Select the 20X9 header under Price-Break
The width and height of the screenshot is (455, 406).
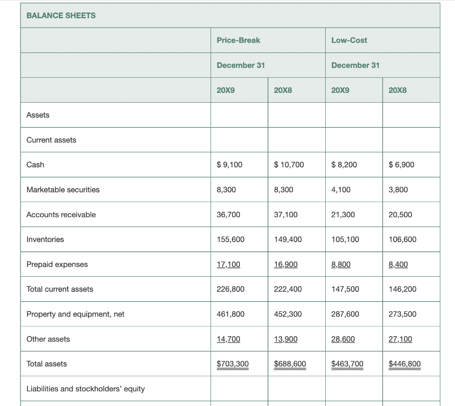click(x=224, y=90)
